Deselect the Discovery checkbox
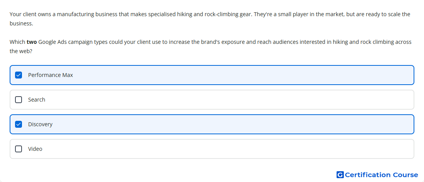The width and height of the screenshot is (424, 182). tap(19, 124)
